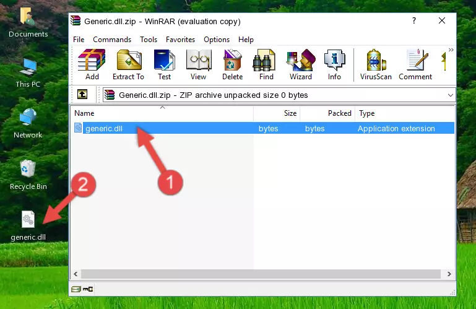Image resolution: width=476 pixels, height=309 pixels.
Task: Click the right scroll arrow
Action: (449, 274)
